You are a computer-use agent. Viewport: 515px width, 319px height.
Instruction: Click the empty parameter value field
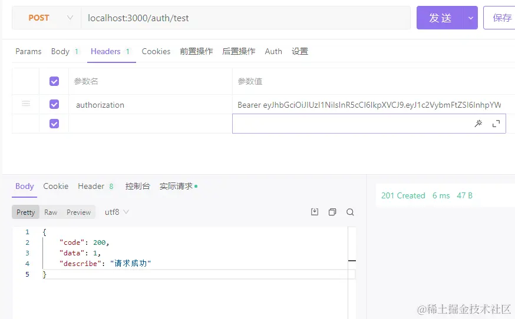coord(369,124)
